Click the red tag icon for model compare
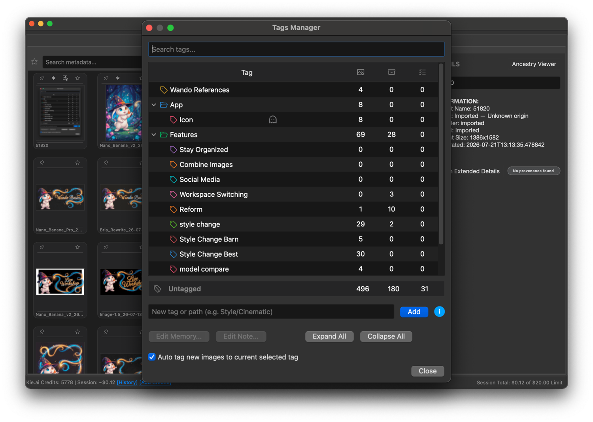The width and height of the screenshot is (593, 422). point(173,269)
